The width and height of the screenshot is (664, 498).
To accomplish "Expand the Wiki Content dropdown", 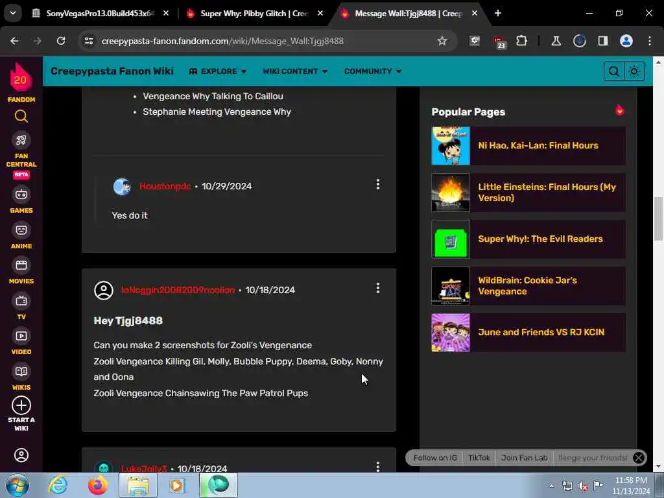I will click(295, 71).
